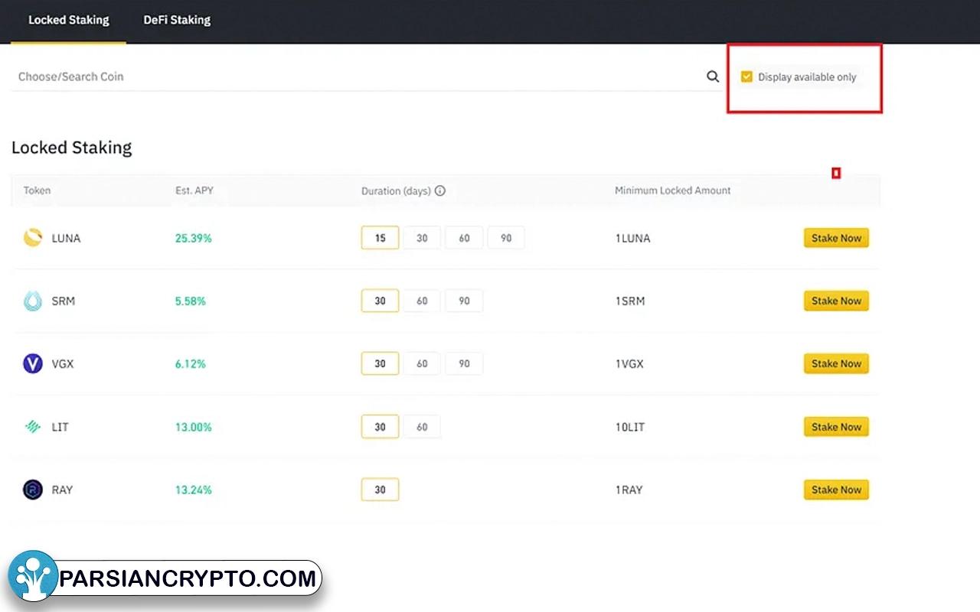This screenshot has width=980, height=612.
Task: Click the 5.58% APY value
Action: click(191, 301)
